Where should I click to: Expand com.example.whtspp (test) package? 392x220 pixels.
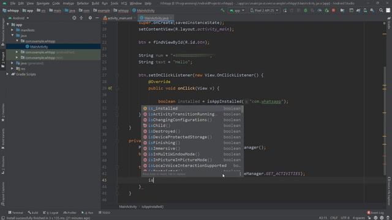point(17,57)
